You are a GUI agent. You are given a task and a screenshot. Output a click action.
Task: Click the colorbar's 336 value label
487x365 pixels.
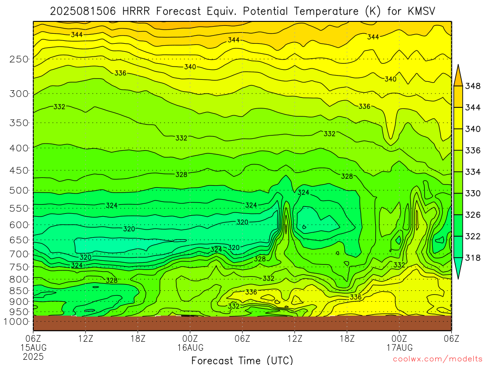473,151
